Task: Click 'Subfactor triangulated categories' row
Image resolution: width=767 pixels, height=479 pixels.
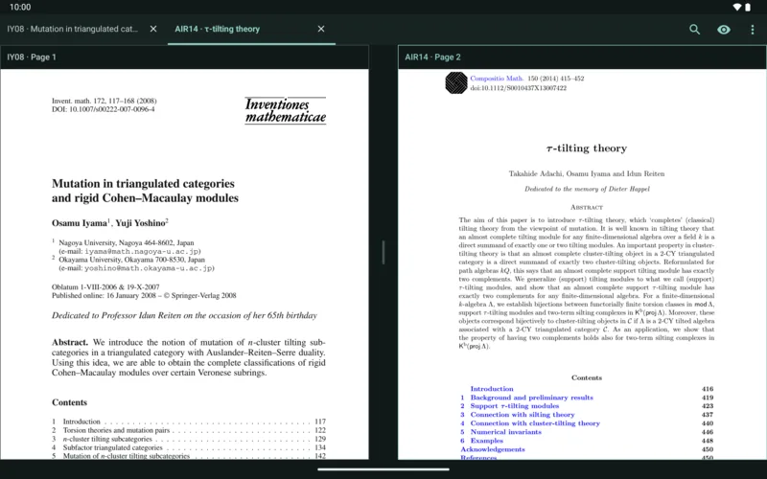Action: 189,447
